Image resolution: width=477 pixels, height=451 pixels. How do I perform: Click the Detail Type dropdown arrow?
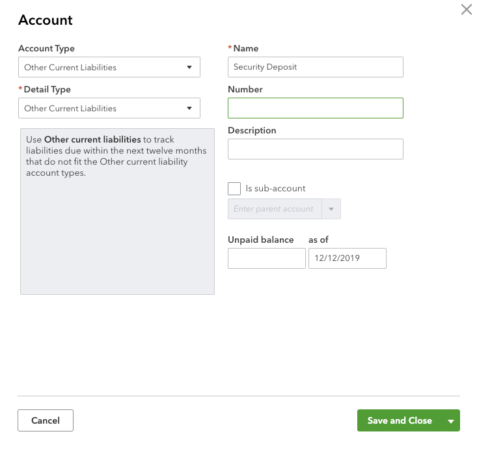pos(189,108)
